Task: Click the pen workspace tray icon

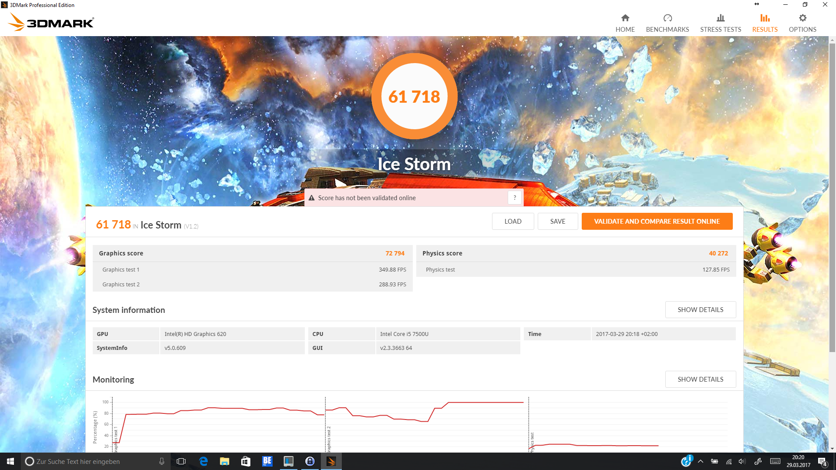Action: 758,461
